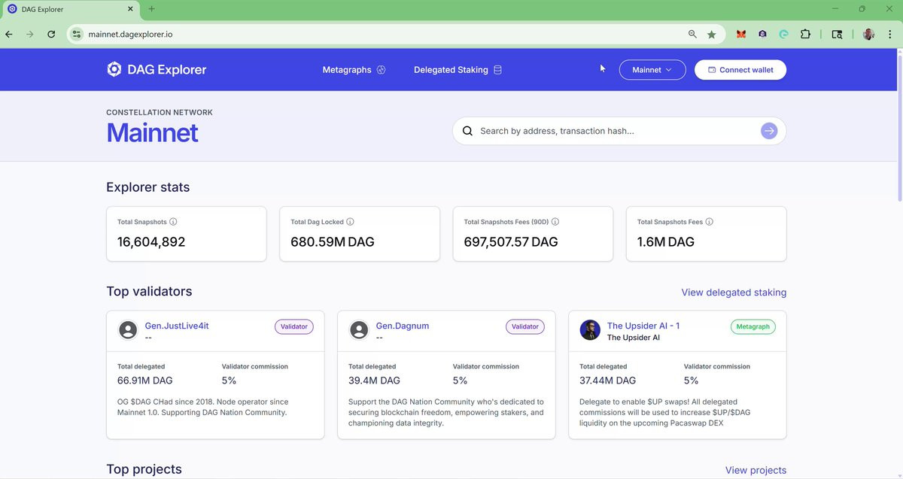This screenshot has height=479, width=903.
Task: Click The Upsider AI avatar thumbnail
Action: point(590,330)
